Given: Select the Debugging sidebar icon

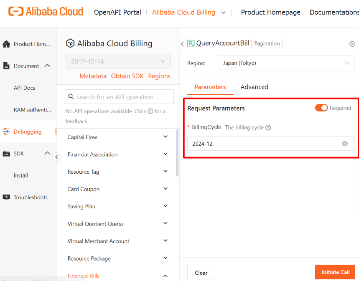Looking at the screenshot, I should [7, 131].
